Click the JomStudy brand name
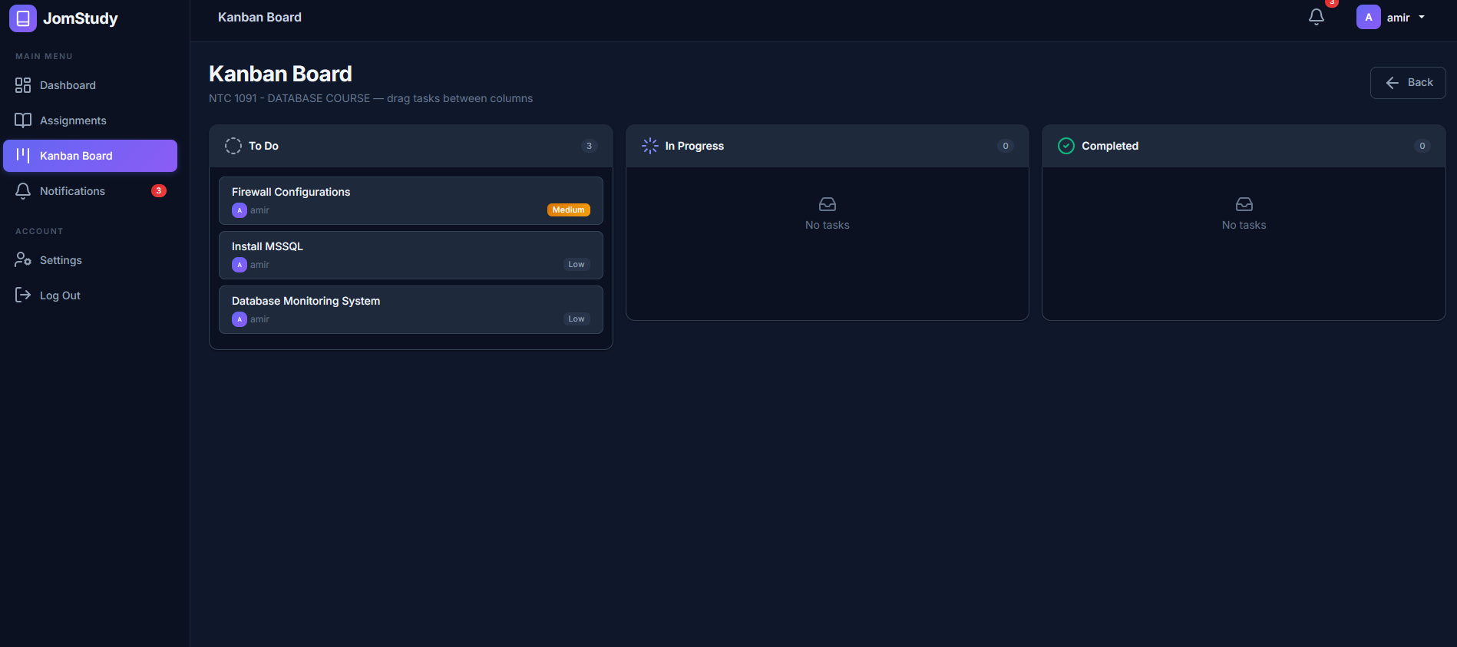The width and height of the screenshot is (1457, 647). click(x=81, y=18)
